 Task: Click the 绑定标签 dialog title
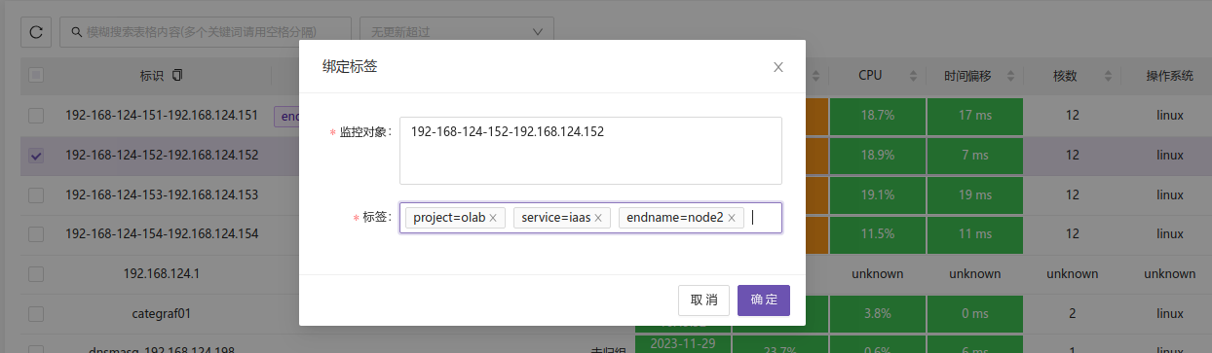[350, 67]
